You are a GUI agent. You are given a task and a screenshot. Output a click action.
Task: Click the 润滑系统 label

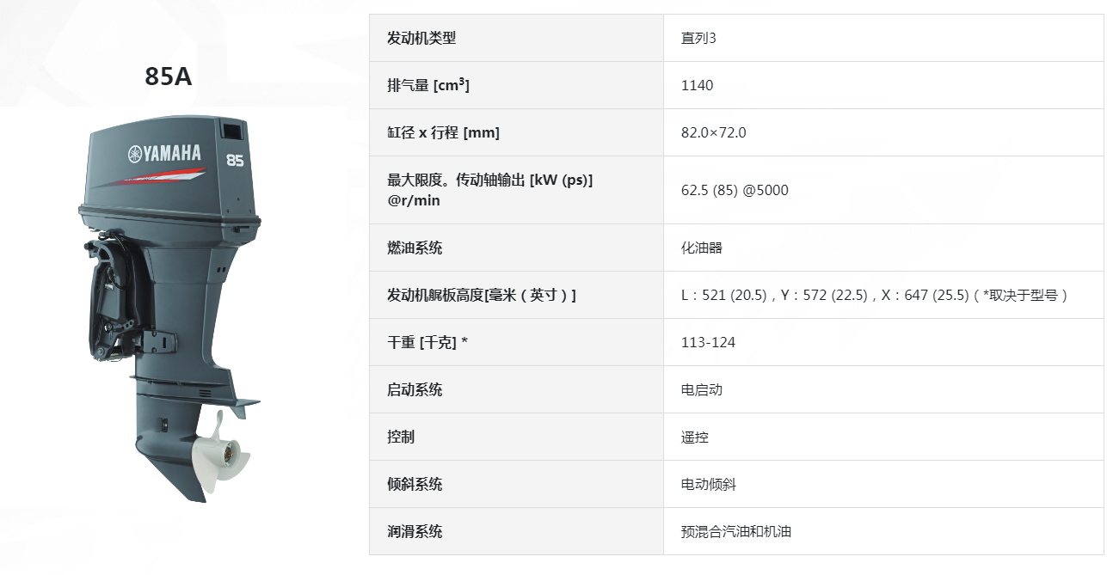pyautogui.click(x=415, y=531)
